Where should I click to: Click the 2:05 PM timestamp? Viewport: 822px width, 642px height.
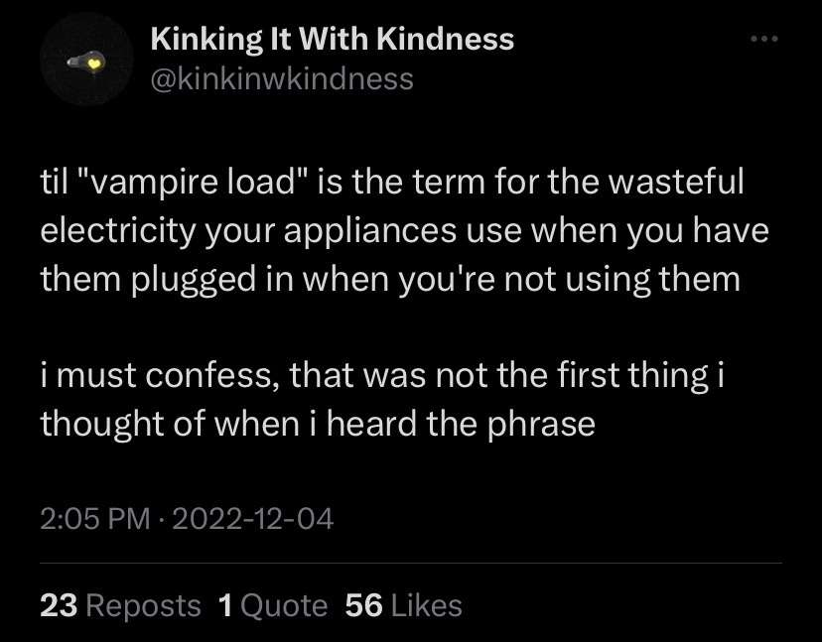tap(93, 517)
